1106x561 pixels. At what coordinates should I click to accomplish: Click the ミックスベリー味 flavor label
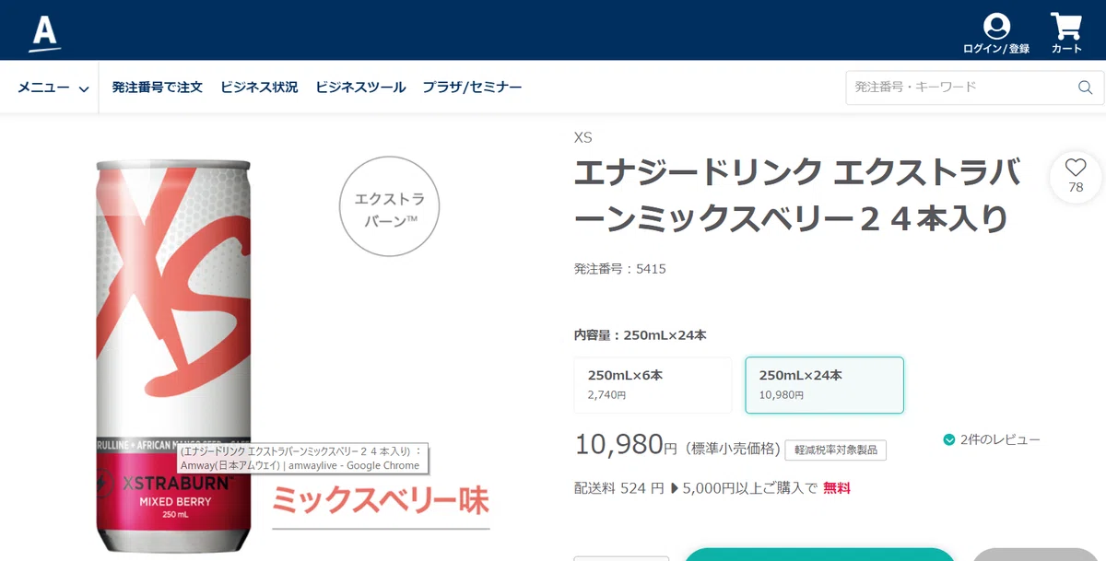coord(381,500)
